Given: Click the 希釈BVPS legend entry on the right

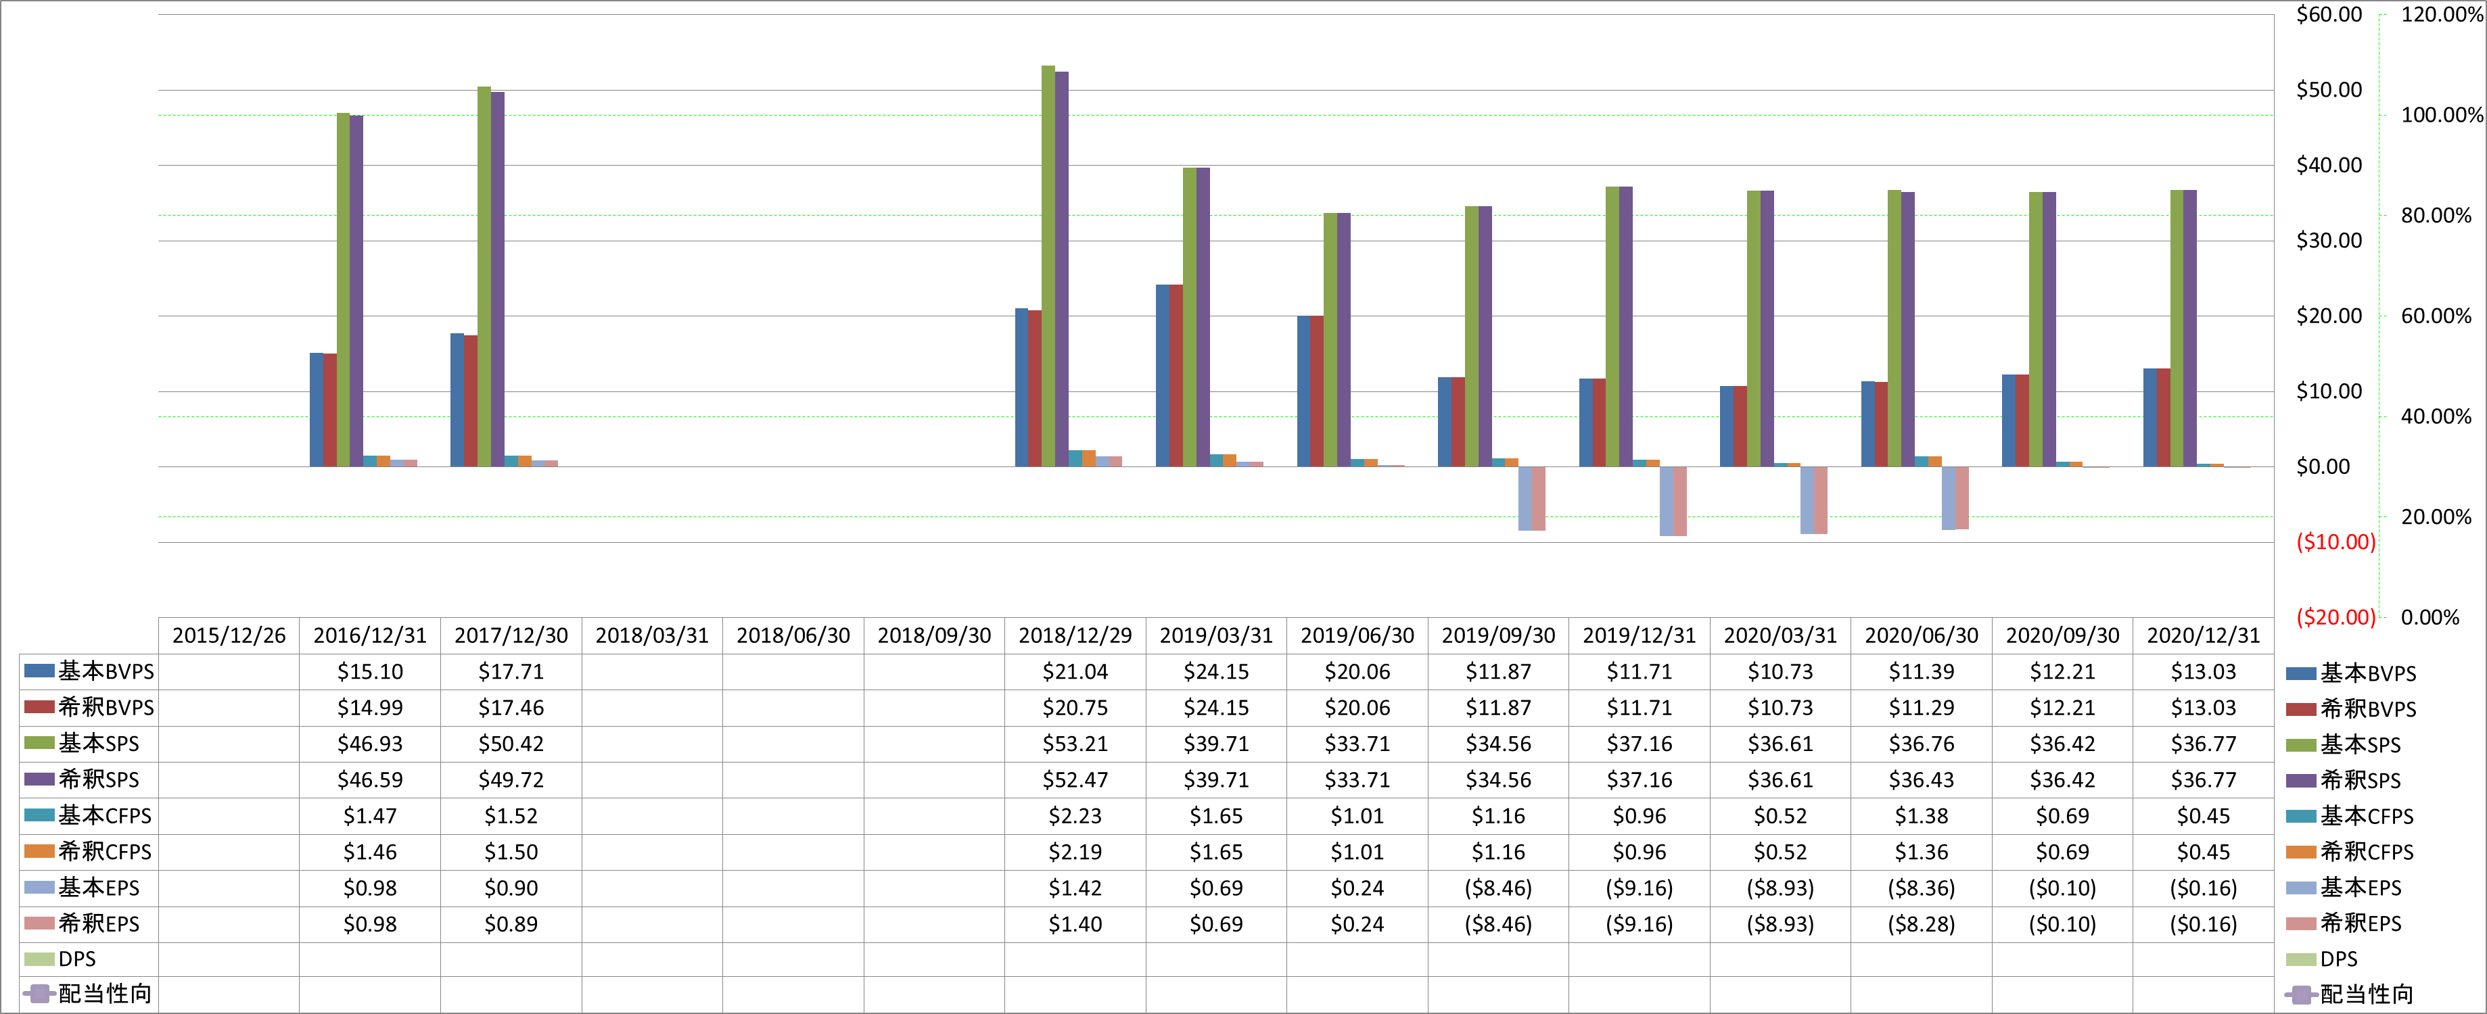Looking at the screenshot, I should (x=2351, y=709).
